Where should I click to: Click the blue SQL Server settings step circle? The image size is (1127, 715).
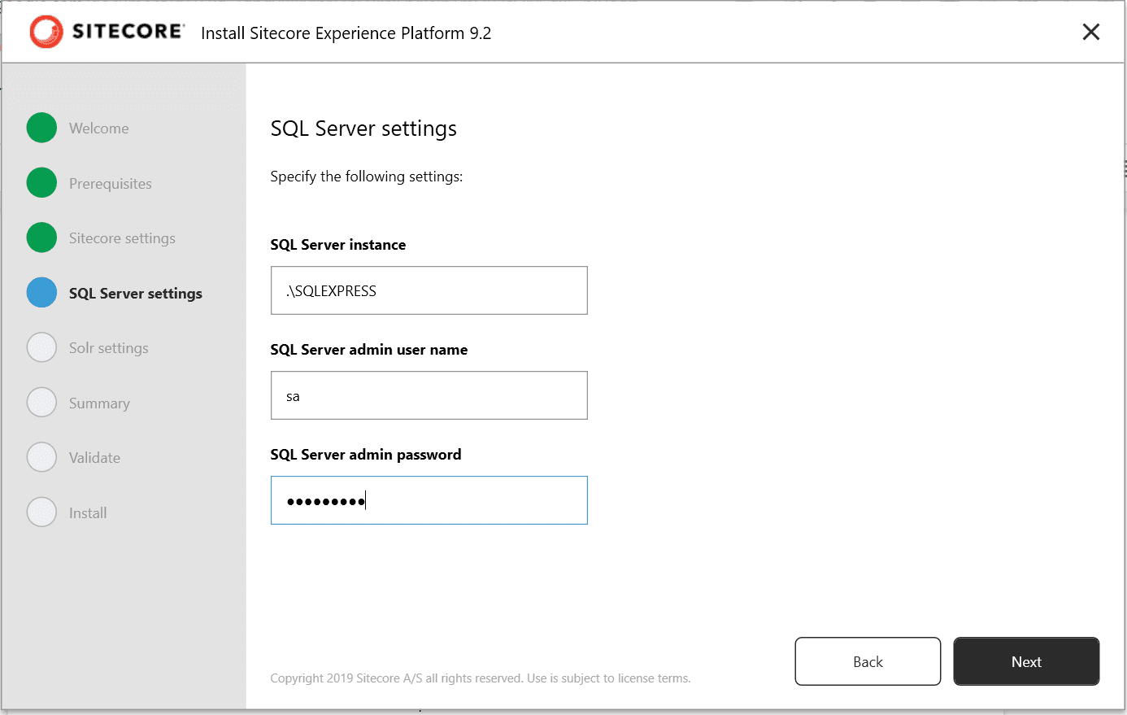pos(41,293)
